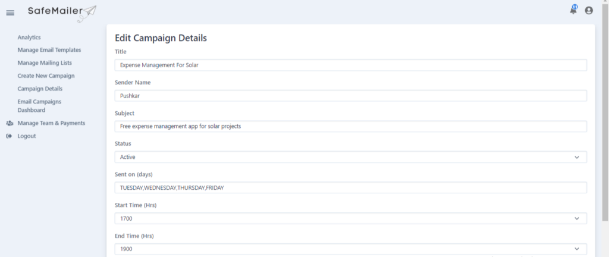Click the Sent on (days) field
This screenshot has width=609, height=257.
pos(351,188)
